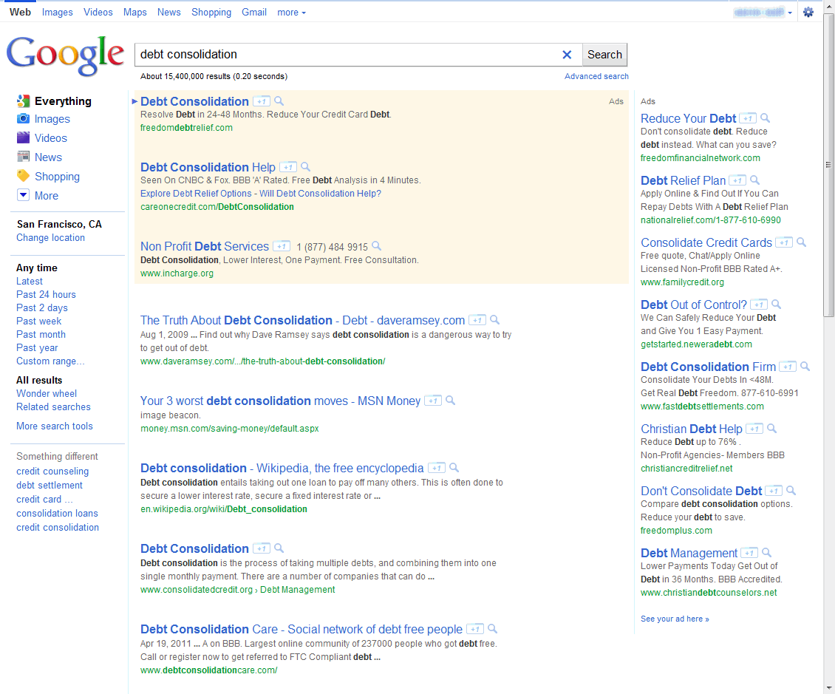Toggle +1 for Non Profit Debt Services

[x=282, y=246]
